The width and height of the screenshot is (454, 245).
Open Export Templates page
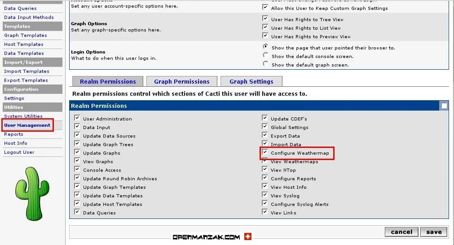26,80
